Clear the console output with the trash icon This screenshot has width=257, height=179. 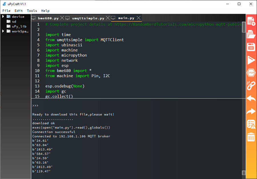pos(251,137)
